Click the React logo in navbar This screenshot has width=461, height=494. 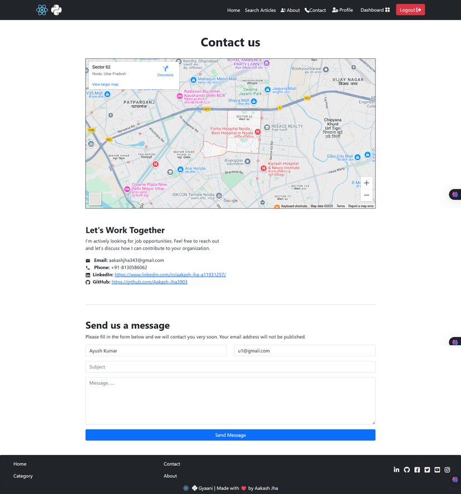pos(42,10)
